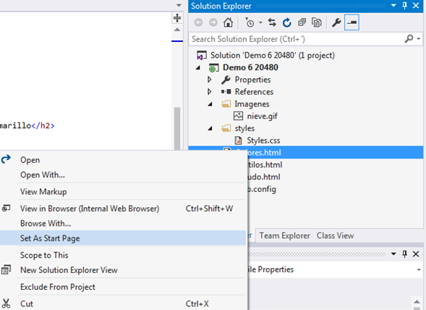Select Styles.css file

click(x=263, y=141)
